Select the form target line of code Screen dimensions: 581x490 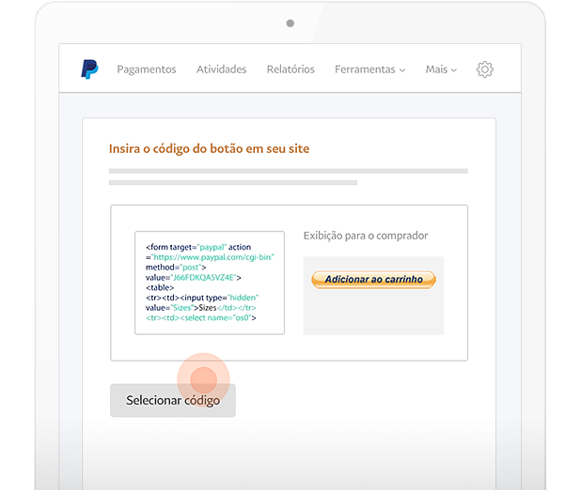coord(197,246)
